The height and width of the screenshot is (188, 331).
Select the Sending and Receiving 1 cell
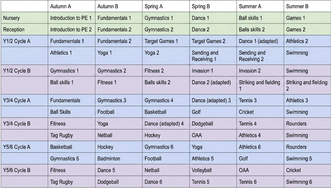[213, 56]
